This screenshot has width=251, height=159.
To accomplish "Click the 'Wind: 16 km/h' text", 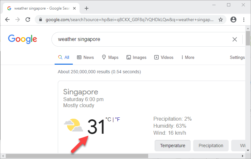I will [x=170, y=133].
